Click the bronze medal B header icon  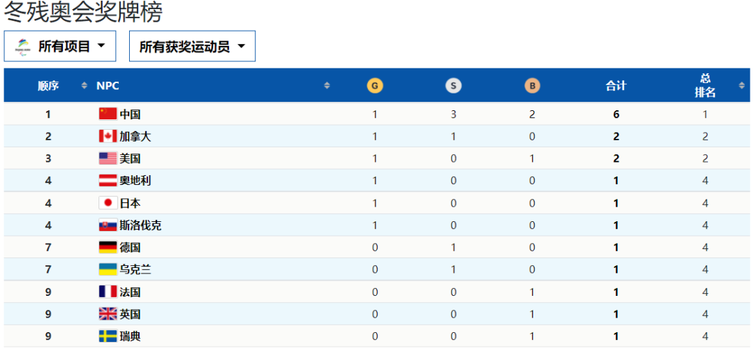coord(532,86)
